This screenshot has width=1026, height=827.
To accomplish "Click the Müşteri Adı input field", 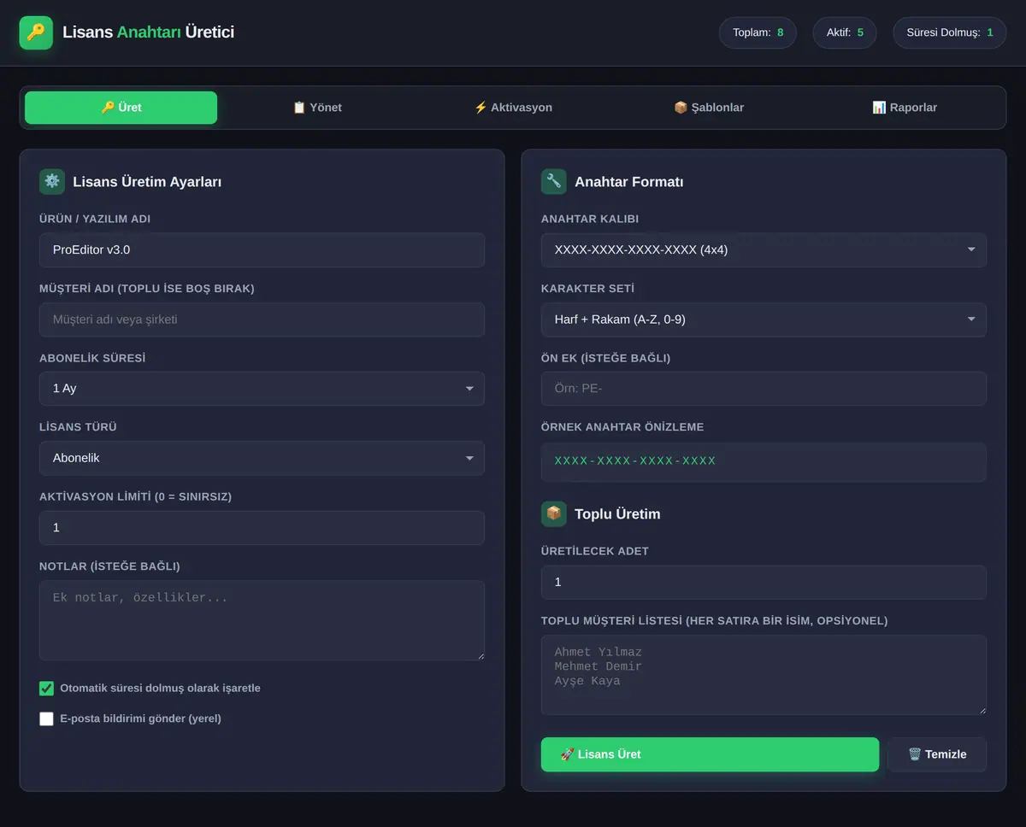I will point(262,320).
